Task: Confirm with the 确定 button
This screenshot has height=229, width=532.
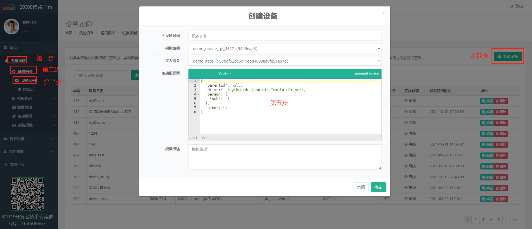Action: pyautogui.click(x=378, y=187)
